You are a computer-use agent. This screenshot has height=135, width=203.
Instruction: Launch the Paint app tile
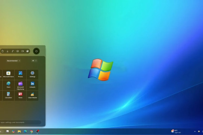[x=8, y=85]
